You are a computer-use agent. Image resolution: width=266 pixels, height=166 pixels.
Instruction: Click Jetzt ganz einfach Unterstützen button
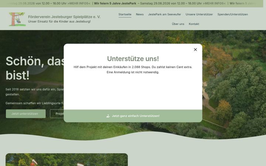coord(133,116)
